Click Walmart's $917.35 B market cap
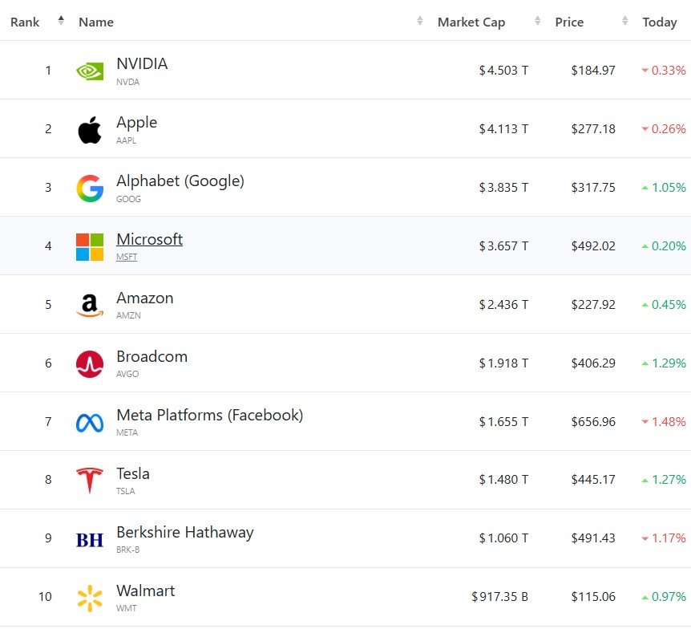The image size is (691, 629). click(499, 597)
